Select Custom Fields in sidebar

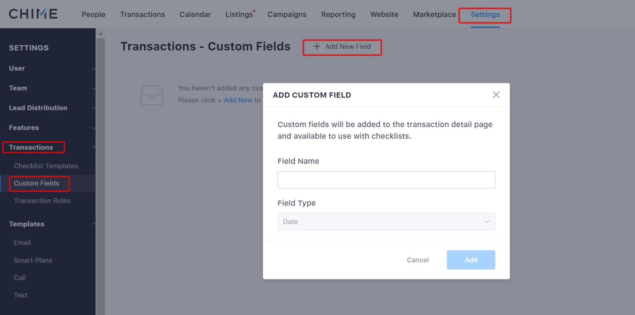tap(36, 183)
